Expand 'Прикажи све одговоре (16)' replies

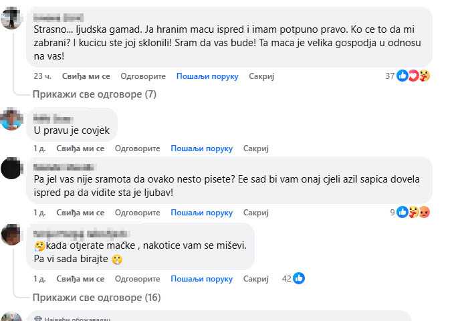click(96, 298)
